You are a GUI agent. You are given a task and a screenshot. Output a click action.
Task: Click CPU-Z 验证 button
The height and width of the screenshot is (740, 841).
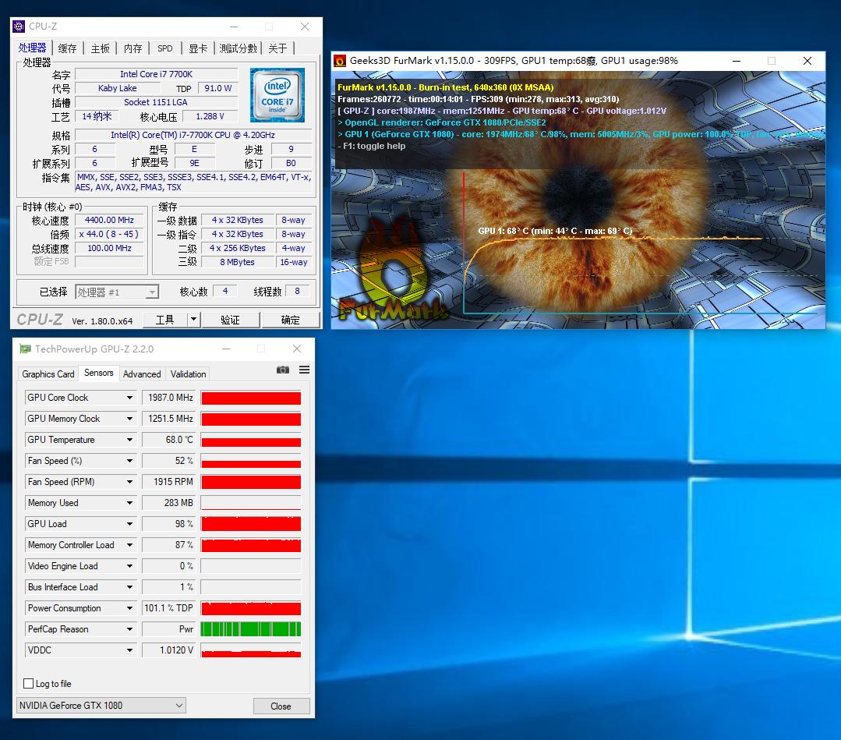(x=230, y=320)
